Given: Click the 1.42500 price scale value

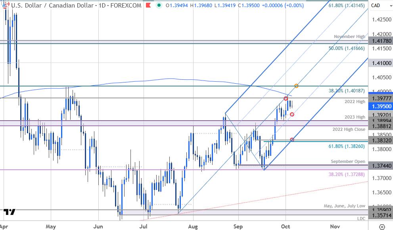Looking at the screenshot, I should pyautogui.click(x=382, y=19).
